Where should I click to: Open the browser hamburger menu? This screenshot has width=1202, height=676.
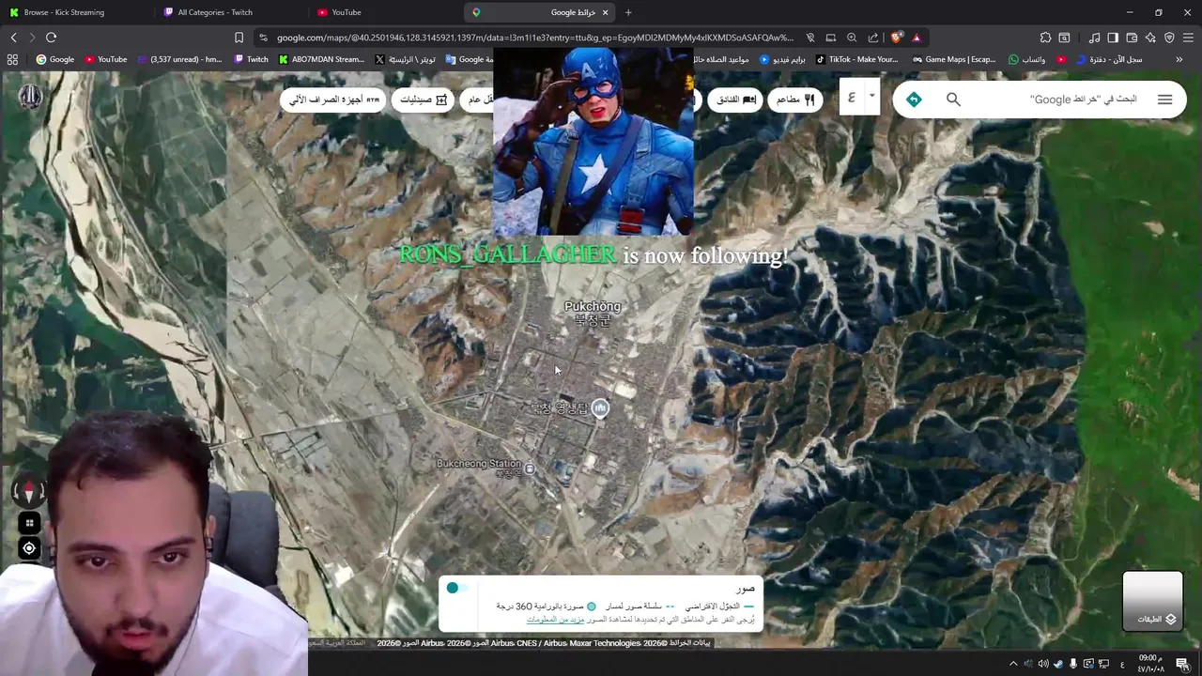(x=1188, y=38)
